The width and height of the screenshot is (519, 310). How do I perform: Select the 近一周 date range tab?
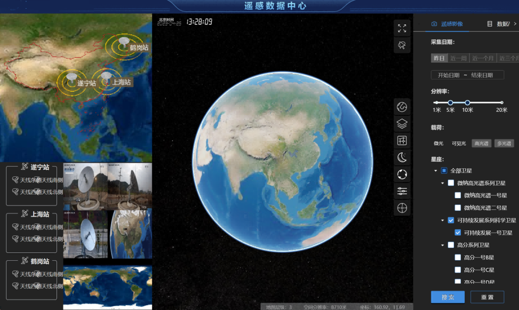click(x=458, y=58)
